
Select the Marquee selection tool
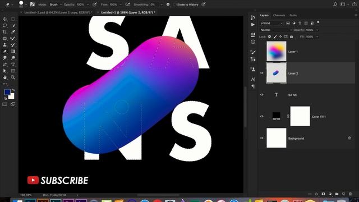point(13,19)
